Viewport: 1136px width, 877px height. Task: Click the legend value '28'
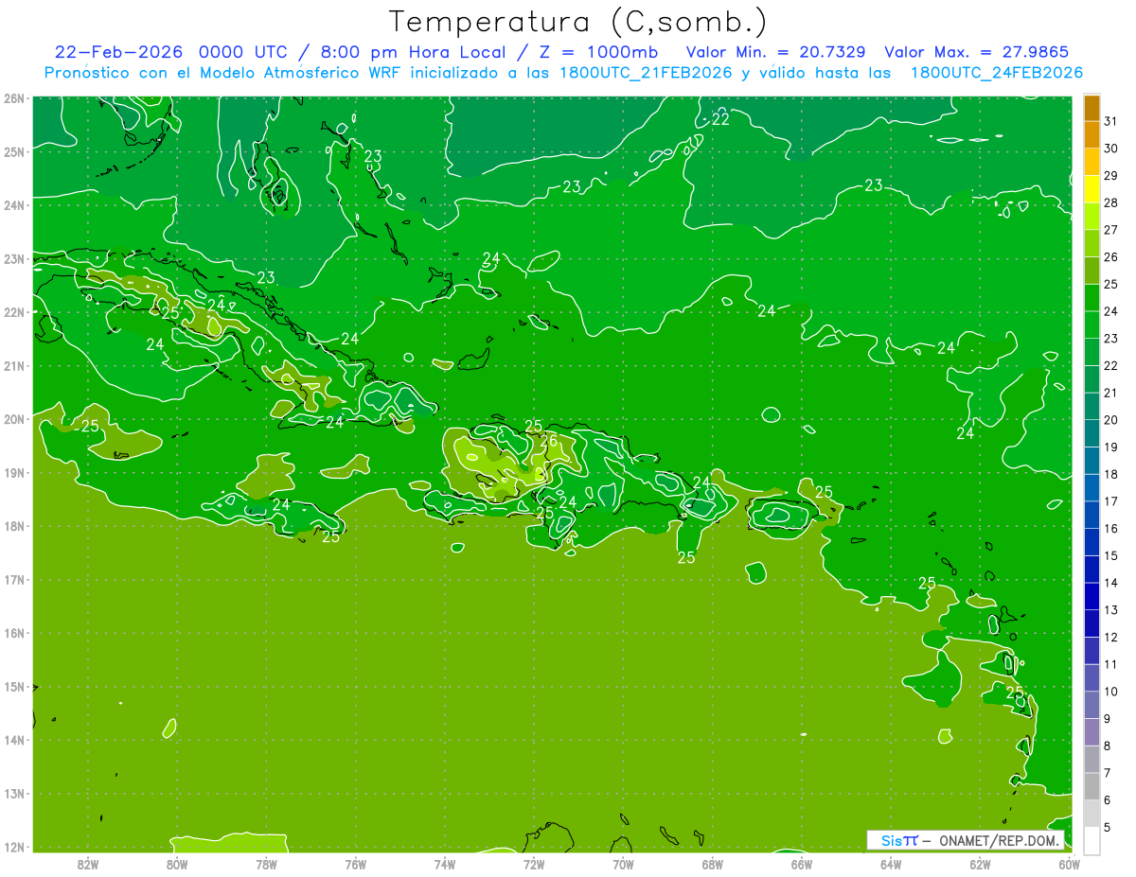point(1110,202)
